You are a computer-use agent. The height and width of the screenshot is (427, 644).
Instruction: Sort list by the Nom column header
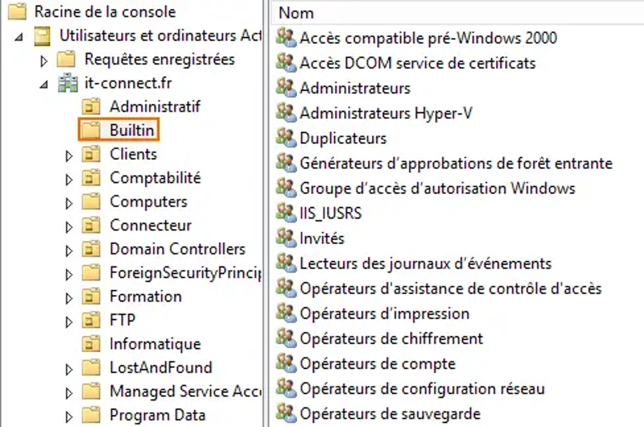click(x=296, y=13)
